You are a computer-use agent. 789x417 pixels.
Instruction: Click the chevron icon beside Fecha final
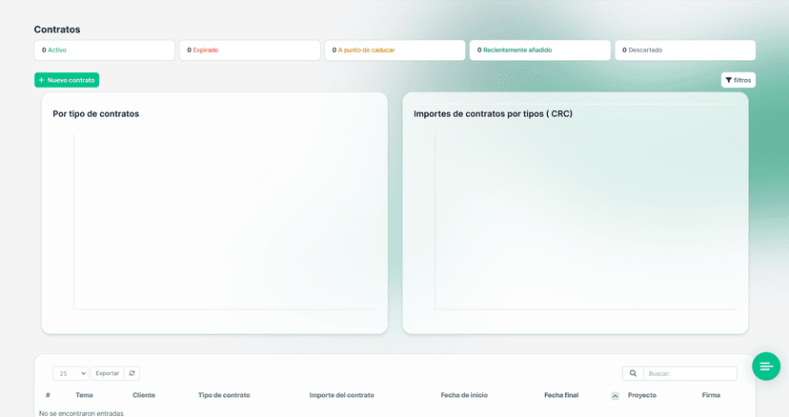[615, 395]
